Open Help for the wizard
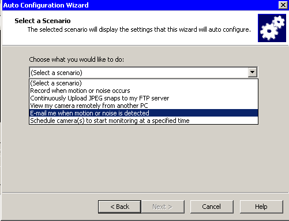 (x=261, y=207)
